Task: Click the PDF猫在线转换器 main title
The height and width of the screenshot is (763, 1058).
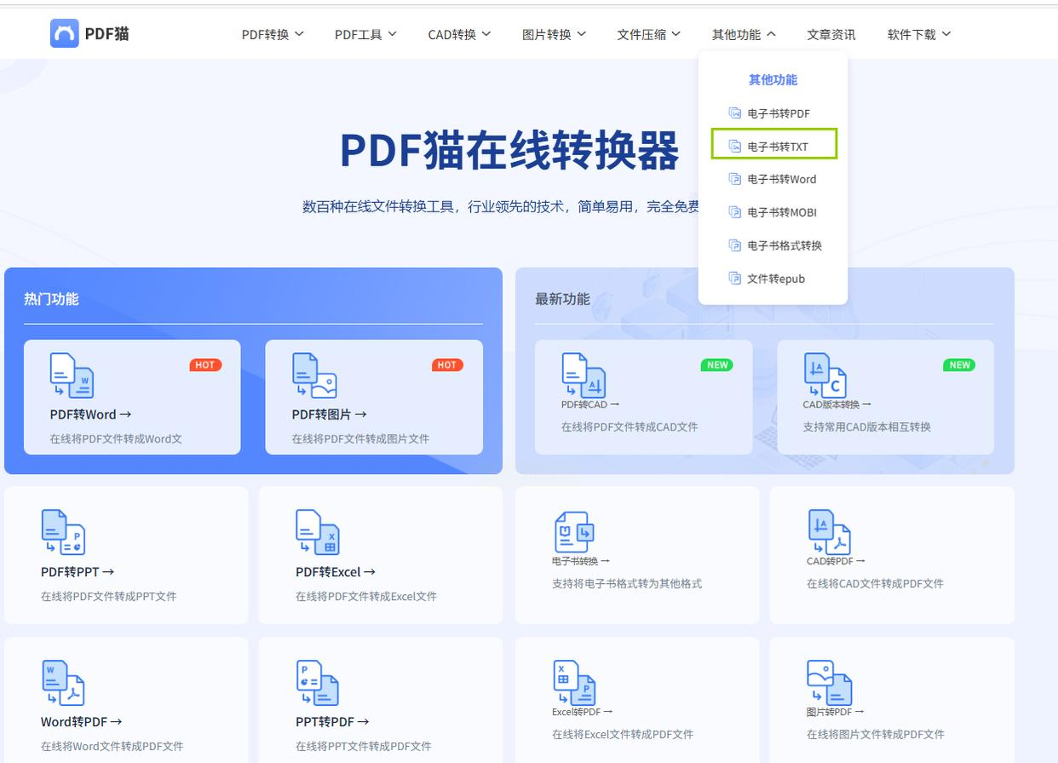Action: coord(509,151)
